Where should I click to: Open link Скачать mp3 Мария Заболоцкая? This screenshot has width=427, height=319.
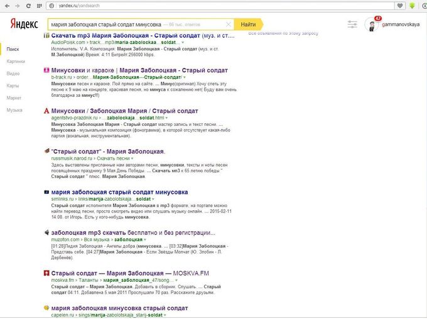click(x=143, y=35)
